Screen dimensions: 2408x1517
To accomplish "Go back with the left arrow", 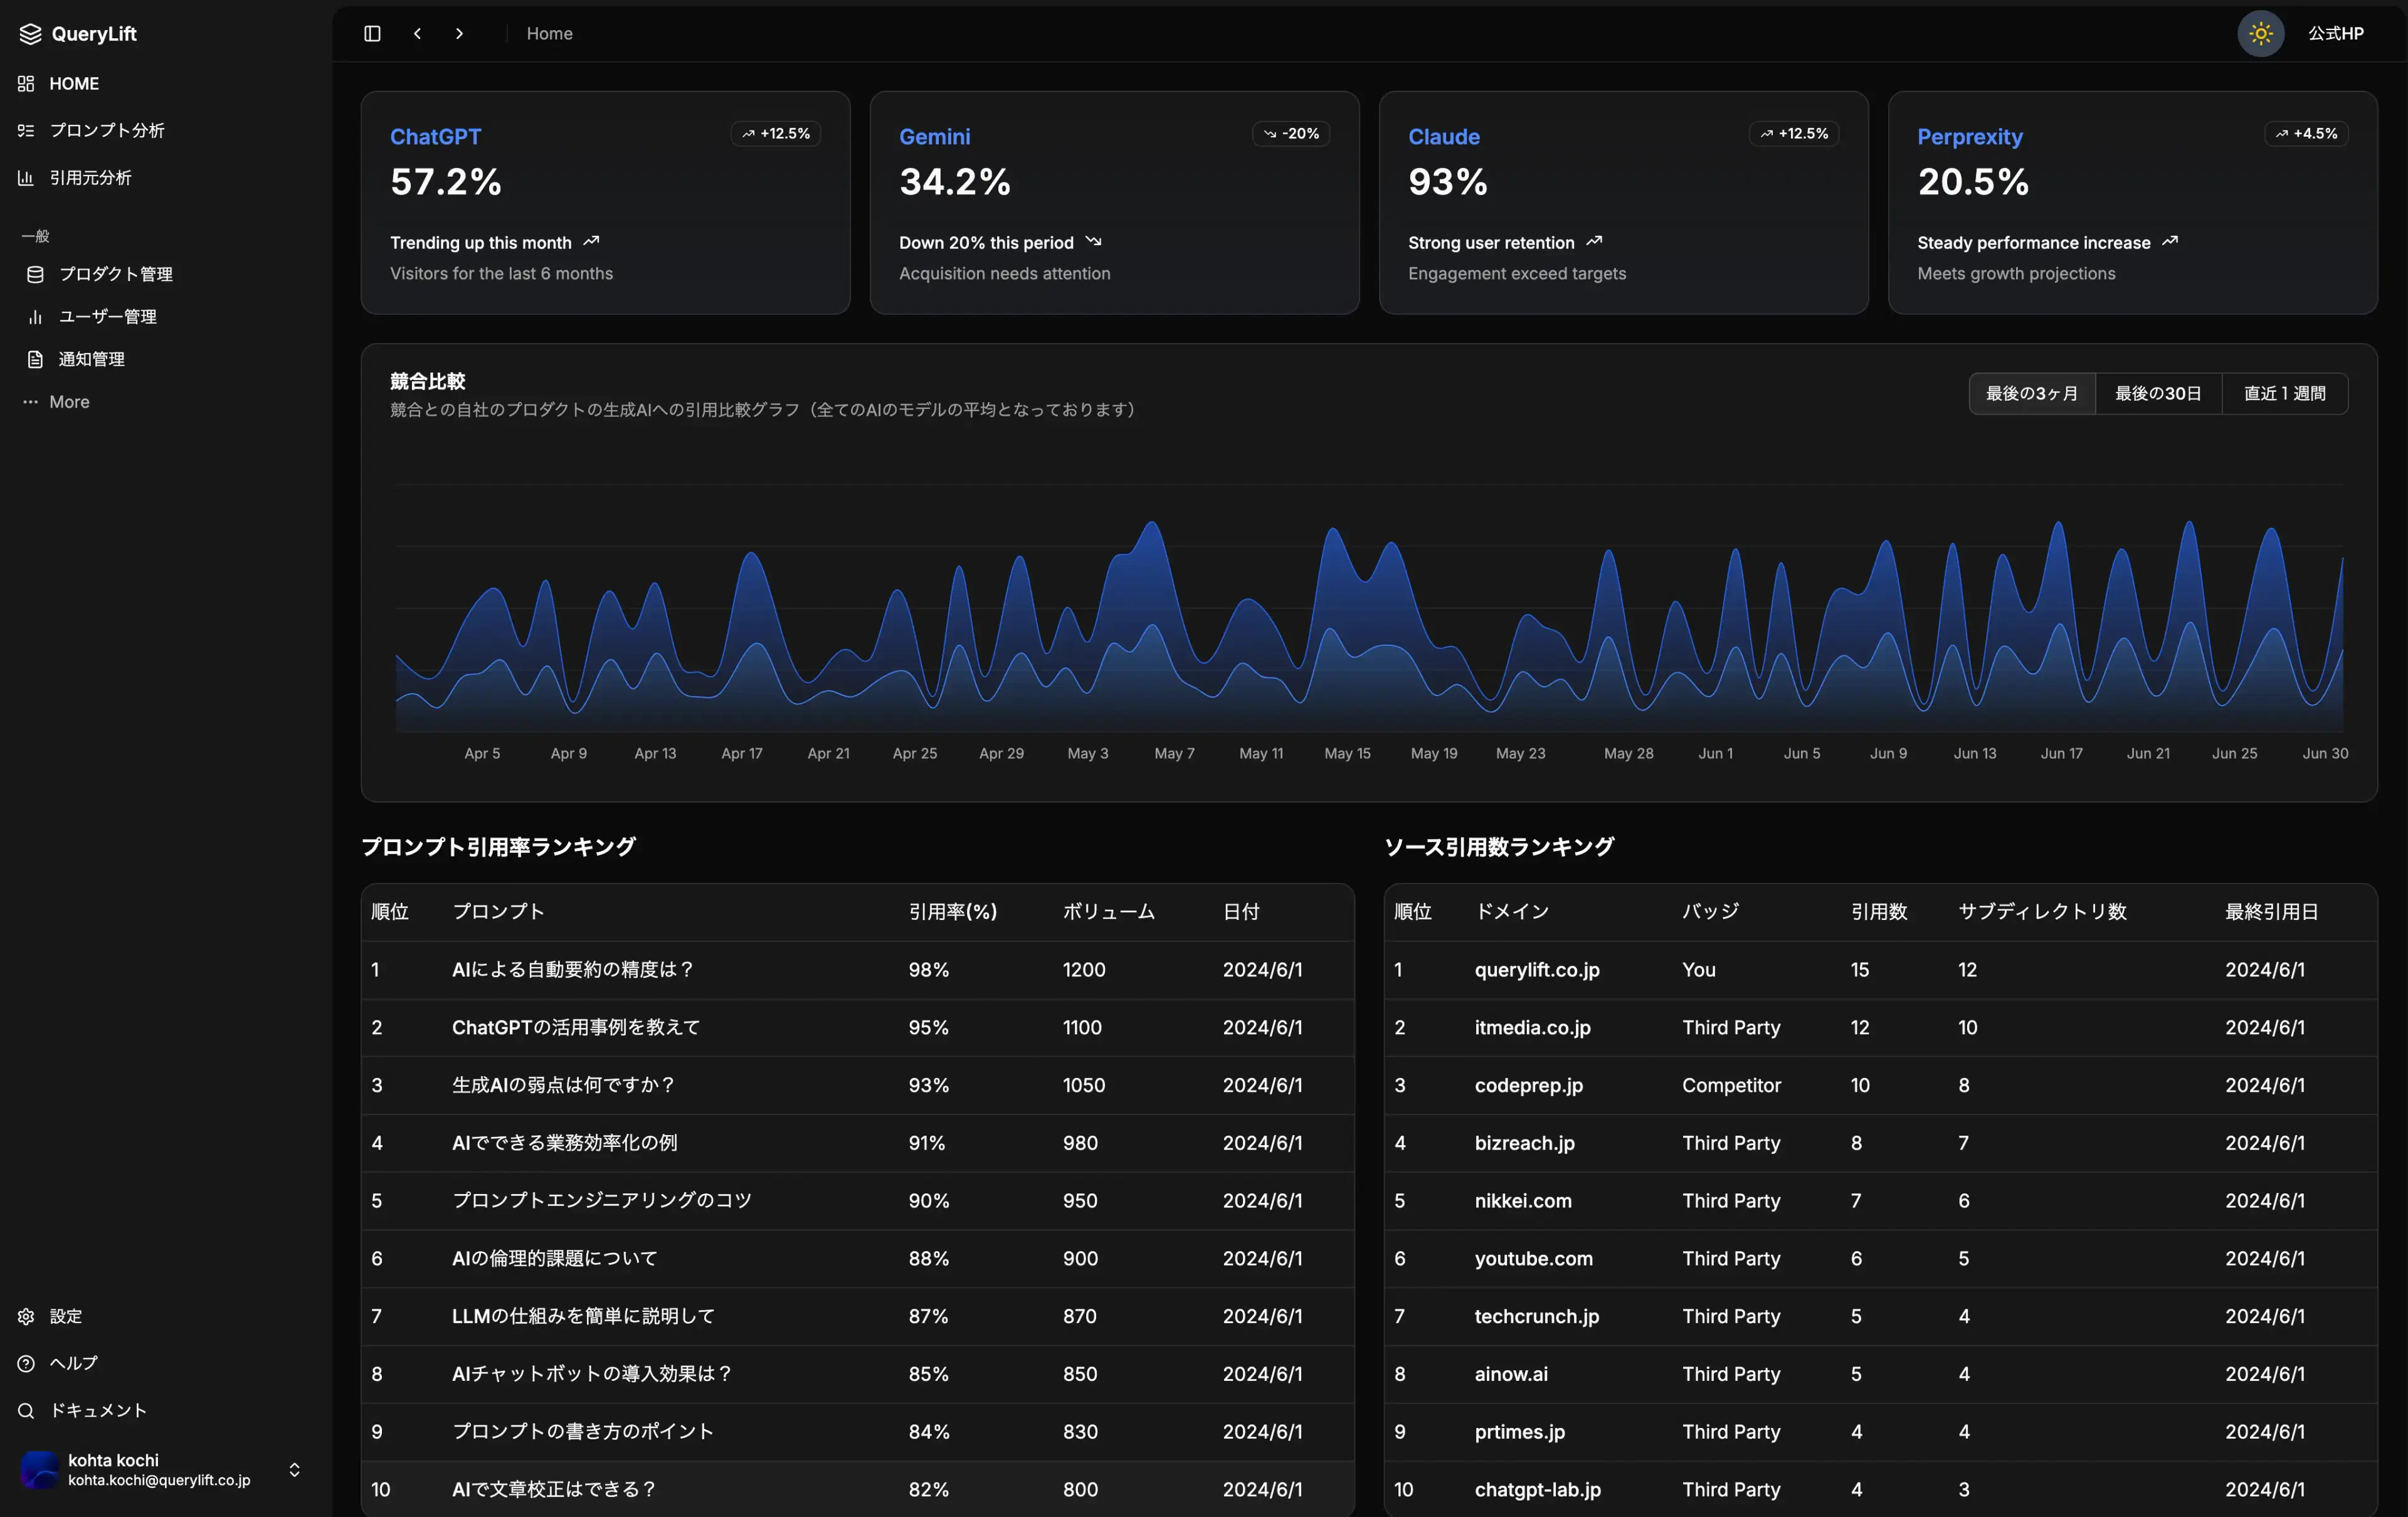I will [x=417, y=33].
